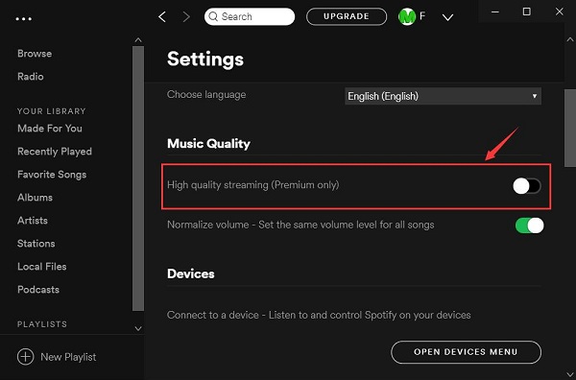Open the three-dot menu
576x380 pixels.
[23, 19]
